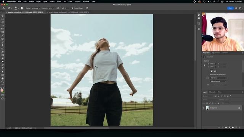
Task: Select landscape canvas orientation button
Action: click(x=215, y=71)
